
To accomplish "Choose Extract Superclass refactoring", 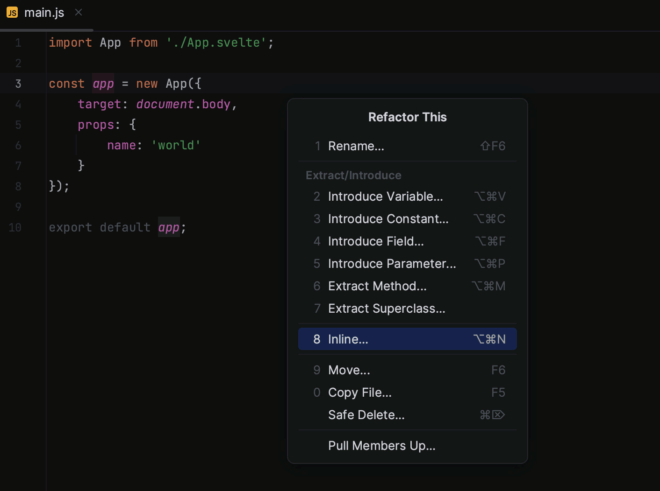I will (387, 308).
